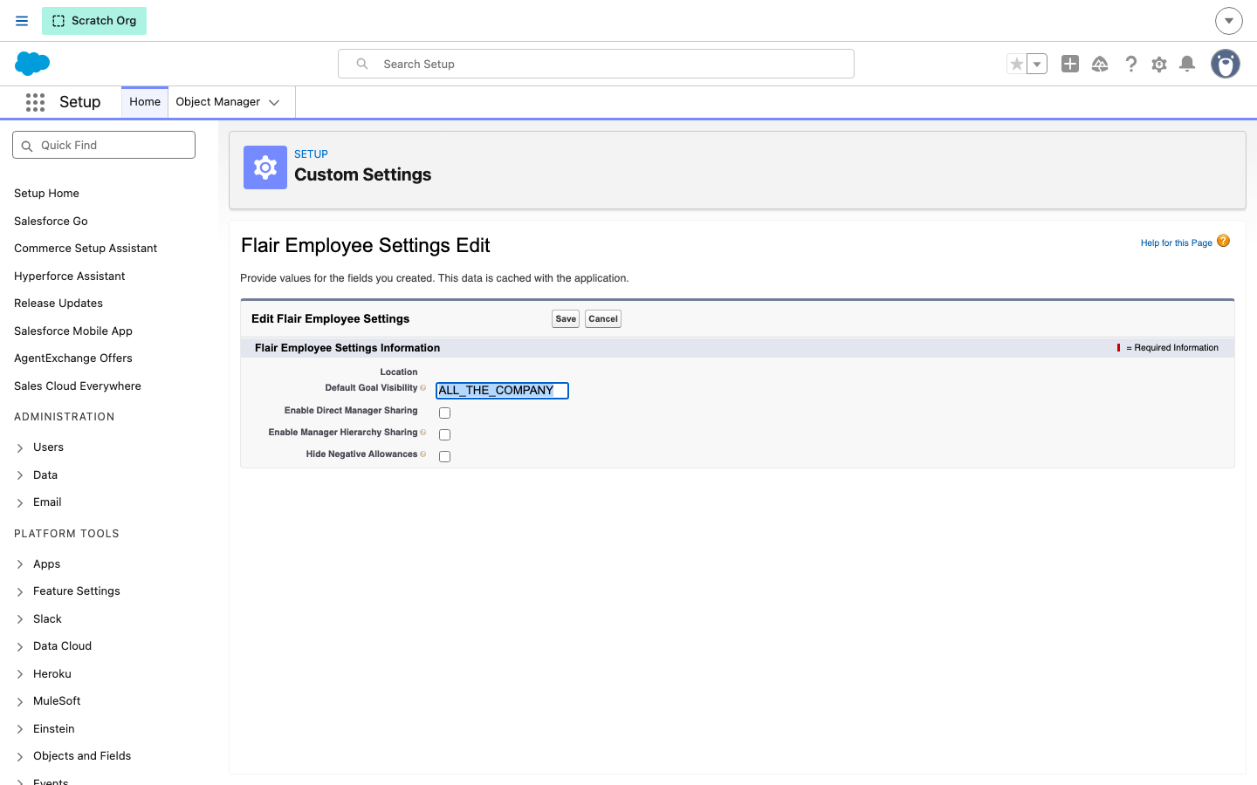The image size is (1257, 785).
Task: Click the Default Goal Visibility help icon
Action: click(423, 388)
